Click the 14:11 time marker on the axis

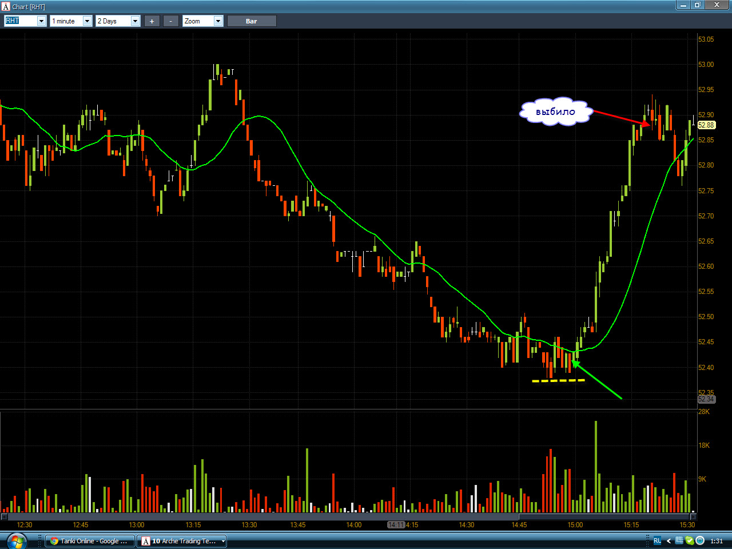pyautogui.click(x=396, y=525)
